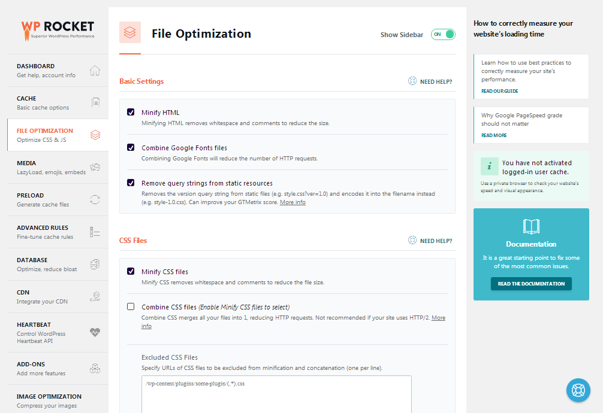Click inside the Excluded CSS Files text area
This screenshot has width=603, height=413.
[276, 394]
